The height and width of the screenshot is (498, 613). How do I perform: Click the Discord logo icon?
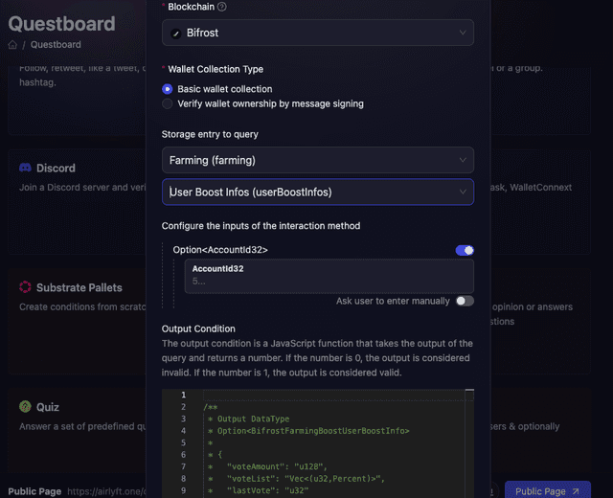(x=26, y=168)
